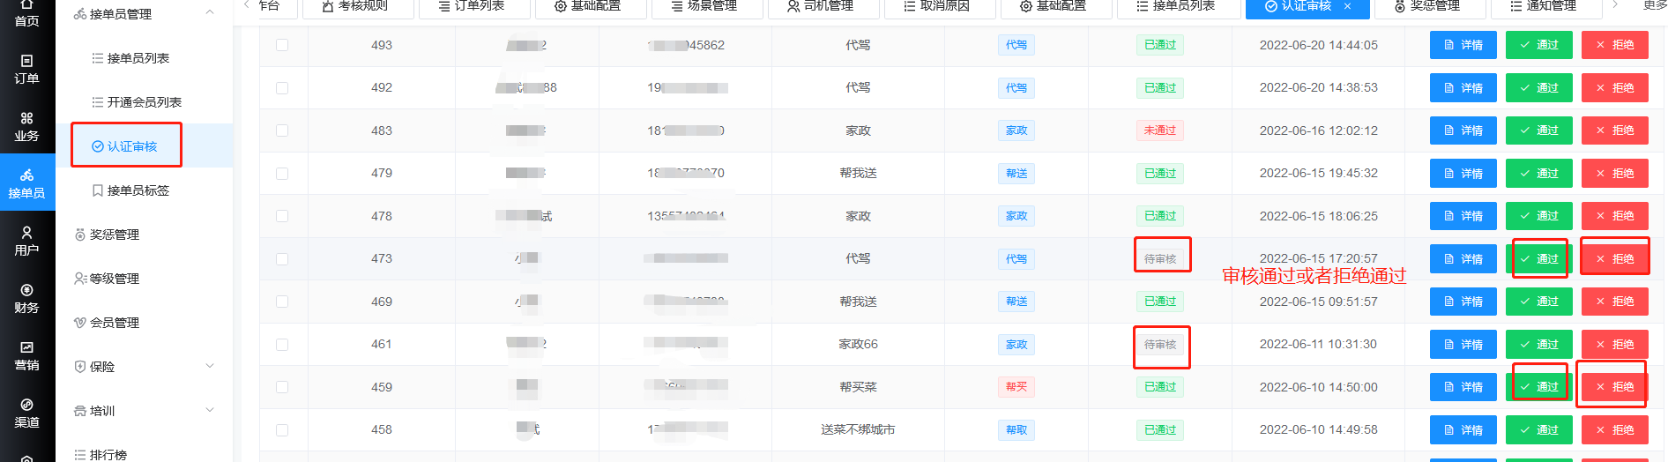Open the 更多 tab options menu
Screen dimensions: 1668x462
point(1655,6)
